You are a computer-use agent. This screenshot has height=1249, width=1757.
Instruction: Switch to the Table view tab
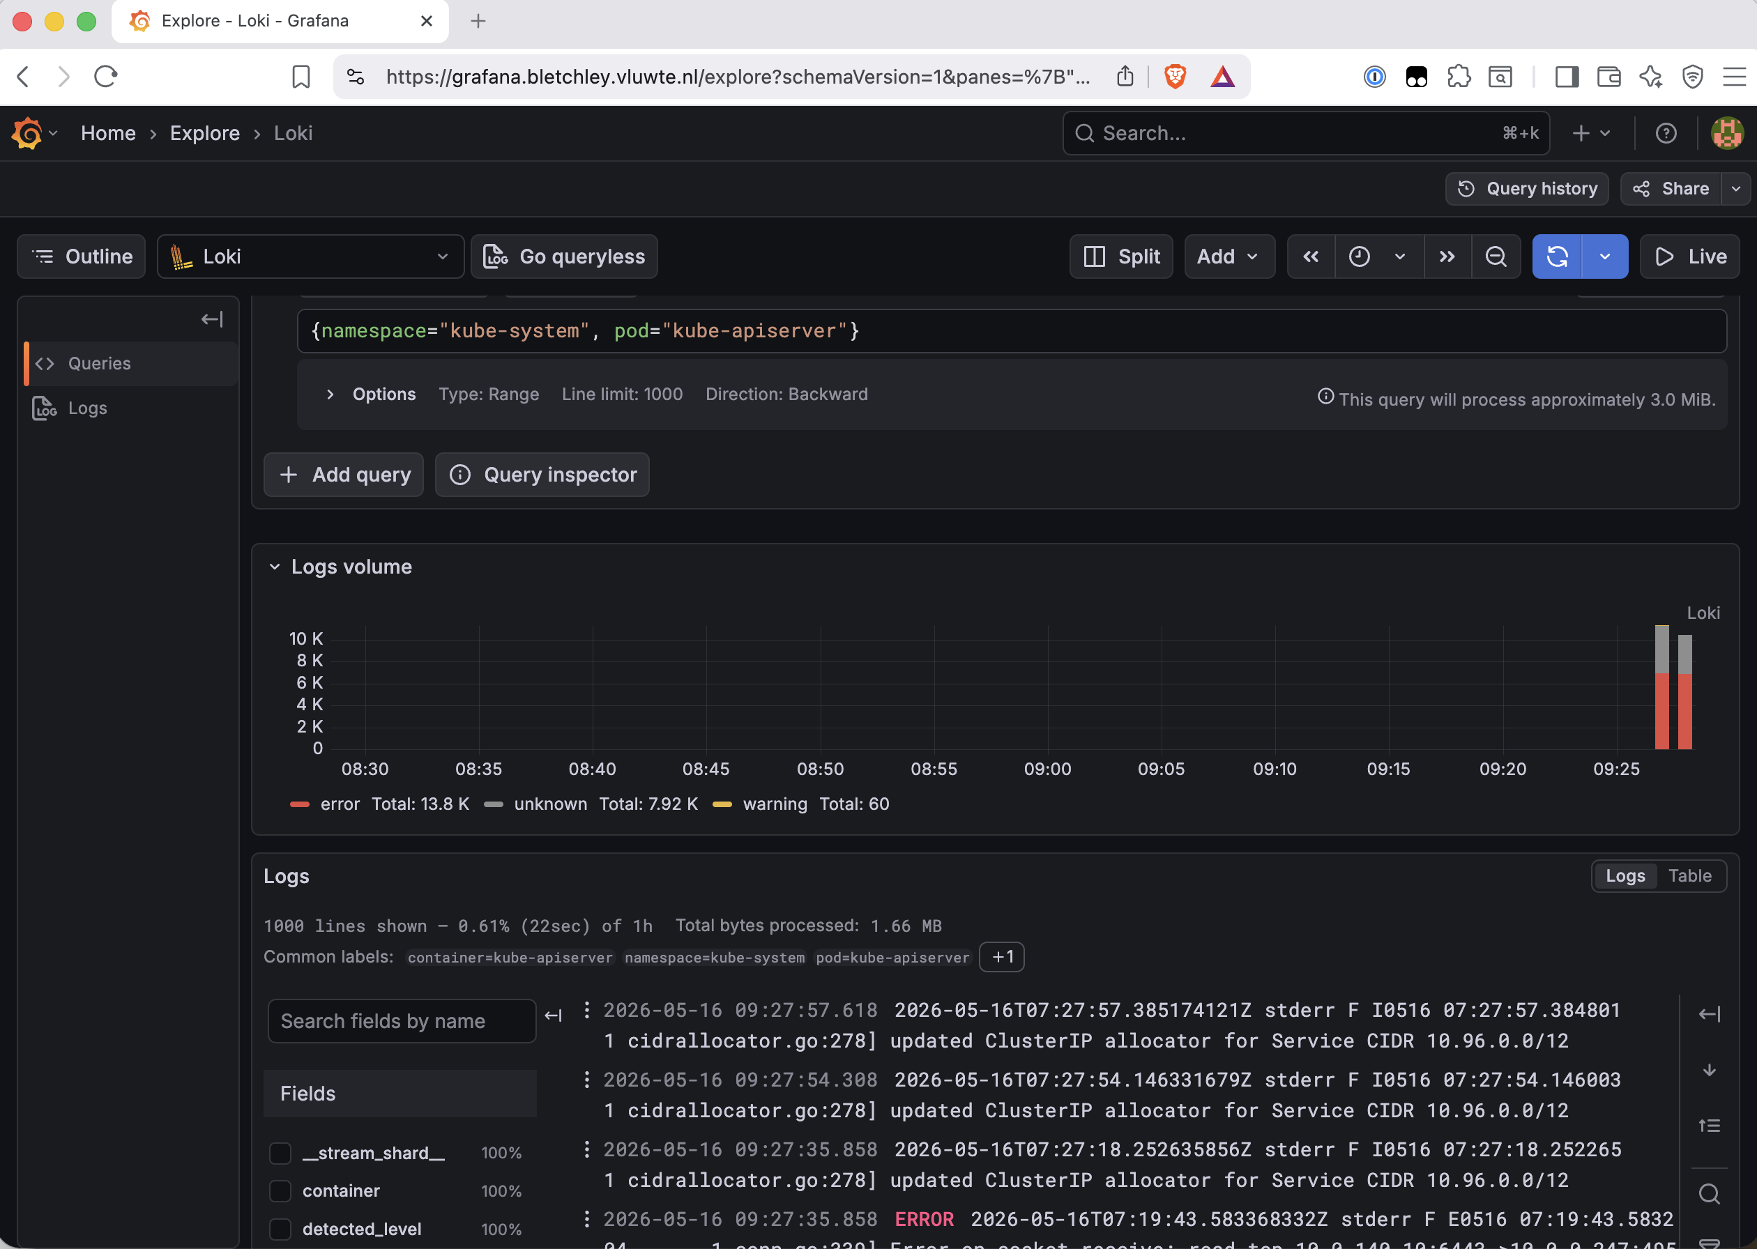point(1689,875)
